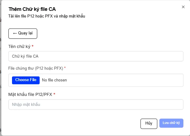Click the Thêm Chữ ký file CA title
The height and width of the screenshot is (136, 190).
[x=32, y=9]
